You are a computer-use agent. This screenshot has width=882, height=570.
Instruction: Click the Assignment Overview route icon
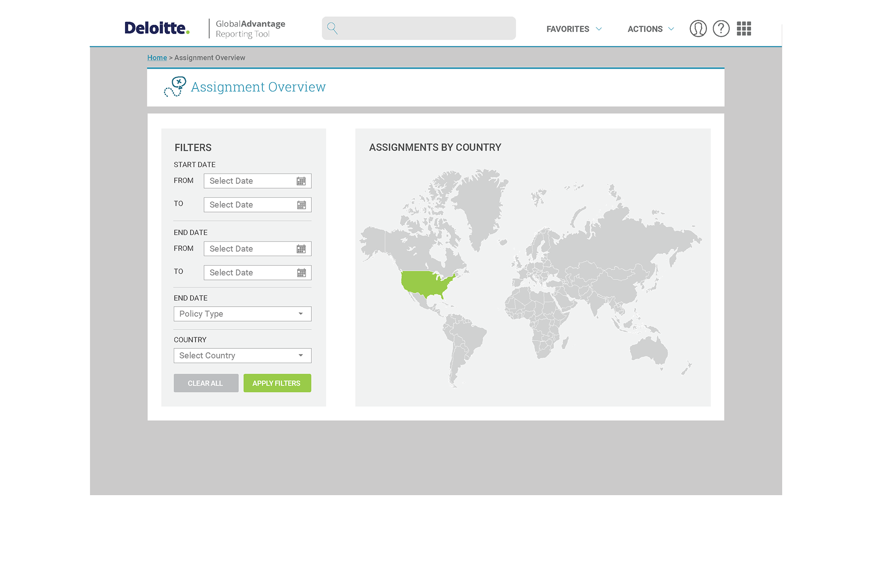(x=175, y=87)
